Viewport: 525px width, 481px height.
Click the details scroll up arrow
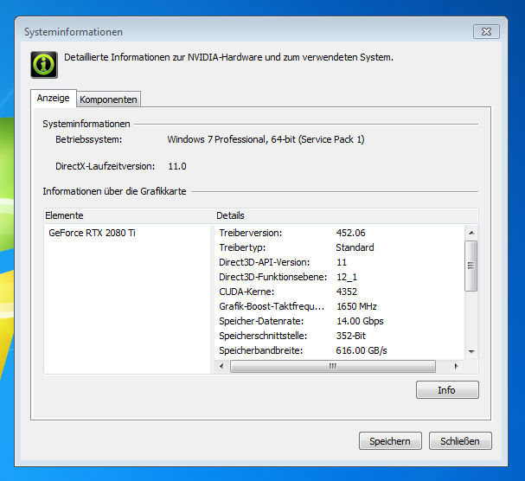click(471, 233)
